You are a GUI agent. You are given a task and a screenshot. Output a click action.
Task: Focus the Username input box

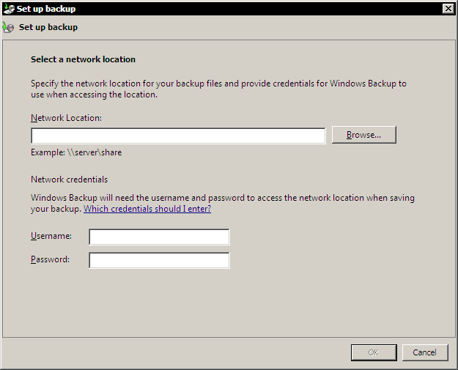159,237
